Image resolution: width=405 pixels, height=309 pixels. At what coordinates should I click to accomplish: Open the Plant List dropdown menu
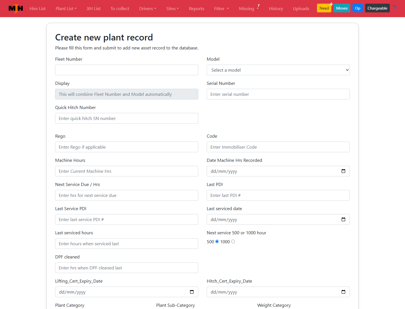point(66,9)
